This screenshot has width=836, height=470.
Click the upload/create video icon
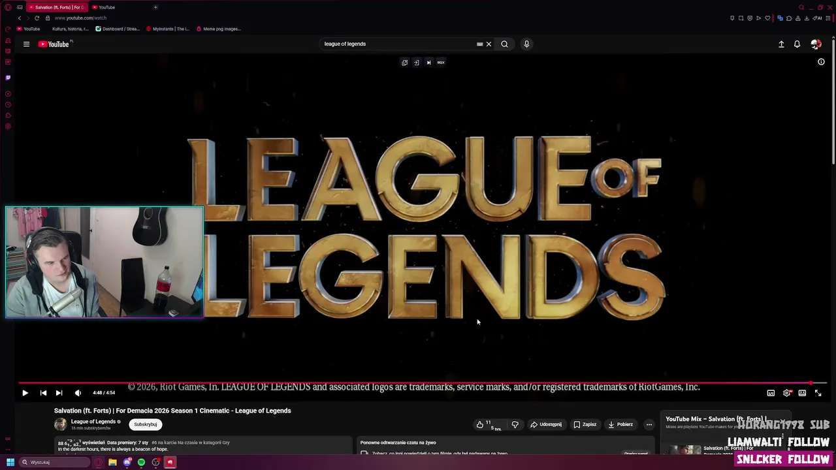[x=781, y=44]
